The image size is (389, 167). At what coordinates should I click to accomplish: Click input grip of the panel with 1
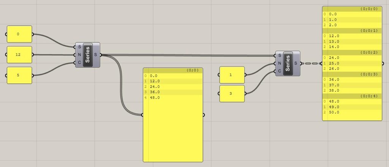click(x=219, y=75)
